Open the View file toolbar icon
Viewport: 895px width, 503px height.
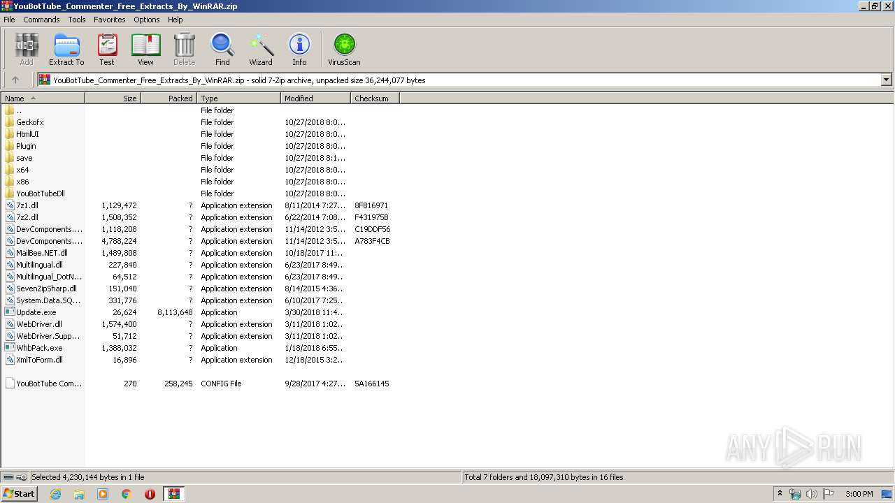145,50
